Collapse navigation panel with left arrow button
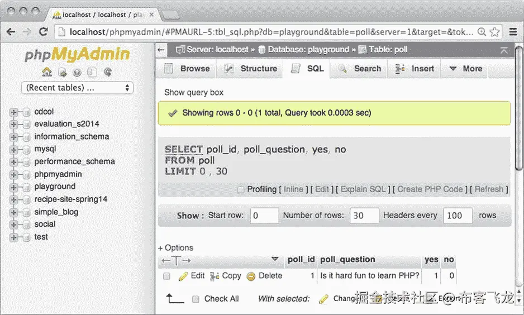The image size is (524, 315). click(x=161, y=50)
